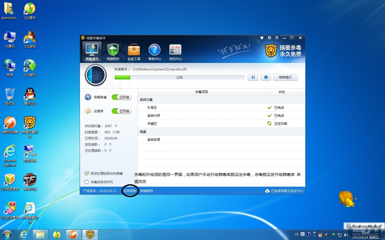Open QQ音乐 desktop shortcut
385x240 pixels.
[30, 11]
